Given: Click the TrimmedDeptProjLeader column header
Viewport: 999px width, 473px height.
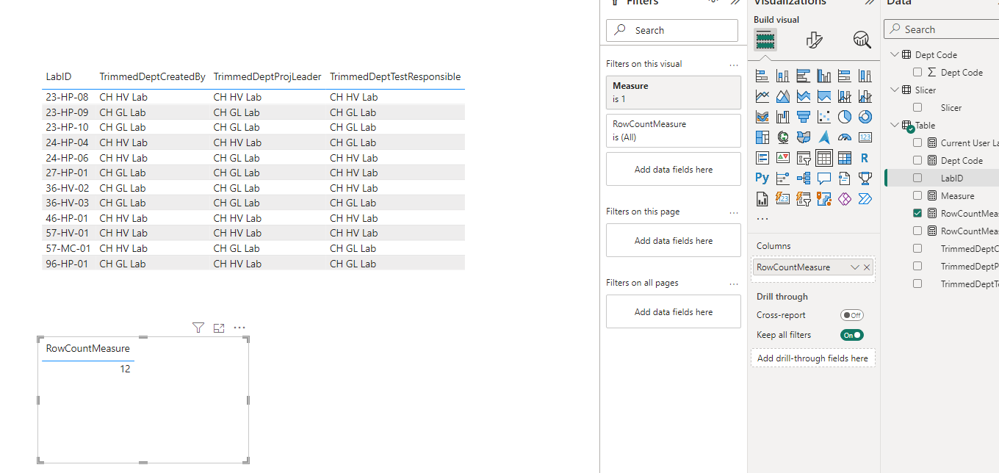Looking at the screenshot, I should click(267, 76).
